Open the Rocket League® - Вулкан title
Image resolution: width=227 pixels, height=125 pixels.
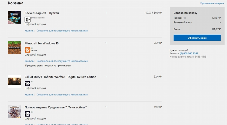(42, 13)
